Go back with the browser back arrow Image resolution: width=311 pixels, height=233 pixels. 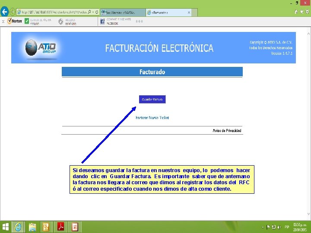pyautogui.click(x=4, y=12)
